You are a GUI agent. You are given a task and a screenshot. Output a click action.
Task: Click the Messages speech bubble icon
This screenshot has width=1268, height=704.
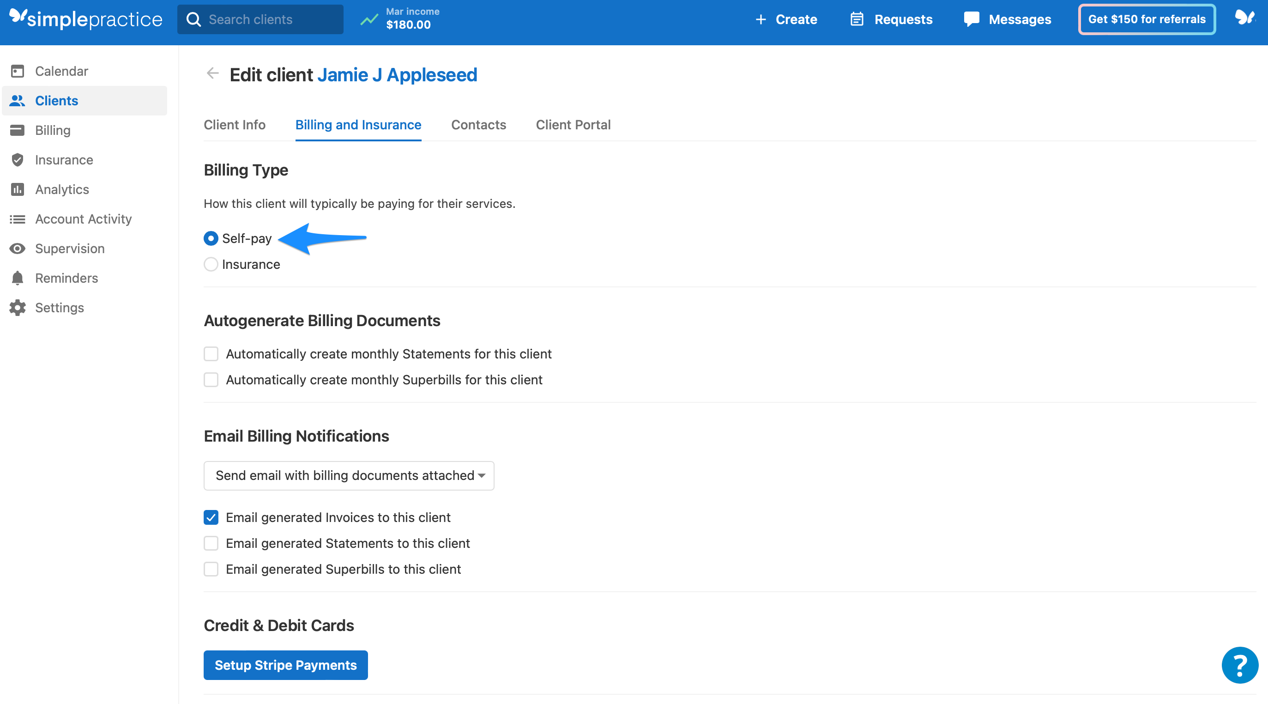click(x=971, y=19)
